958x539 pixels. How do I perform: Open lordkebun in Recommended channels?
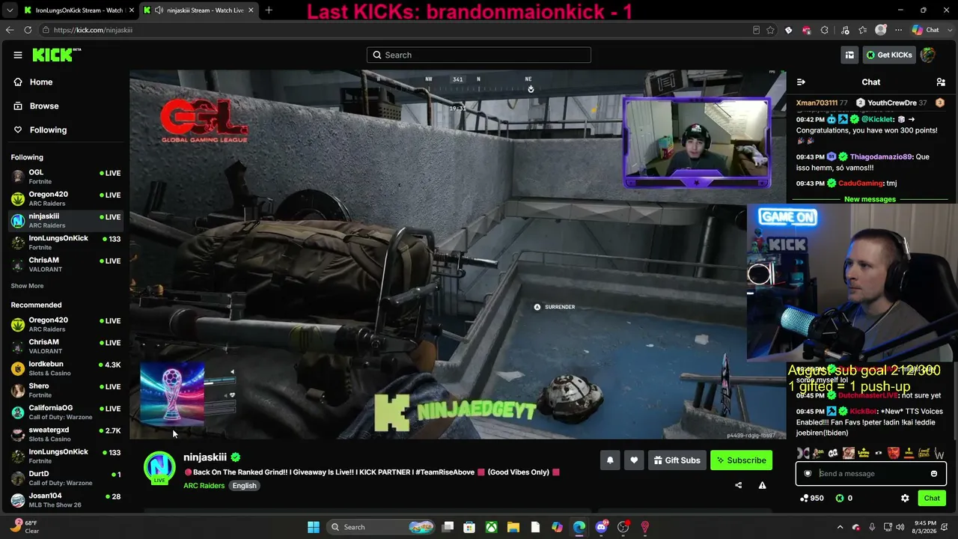click(65, 368)
